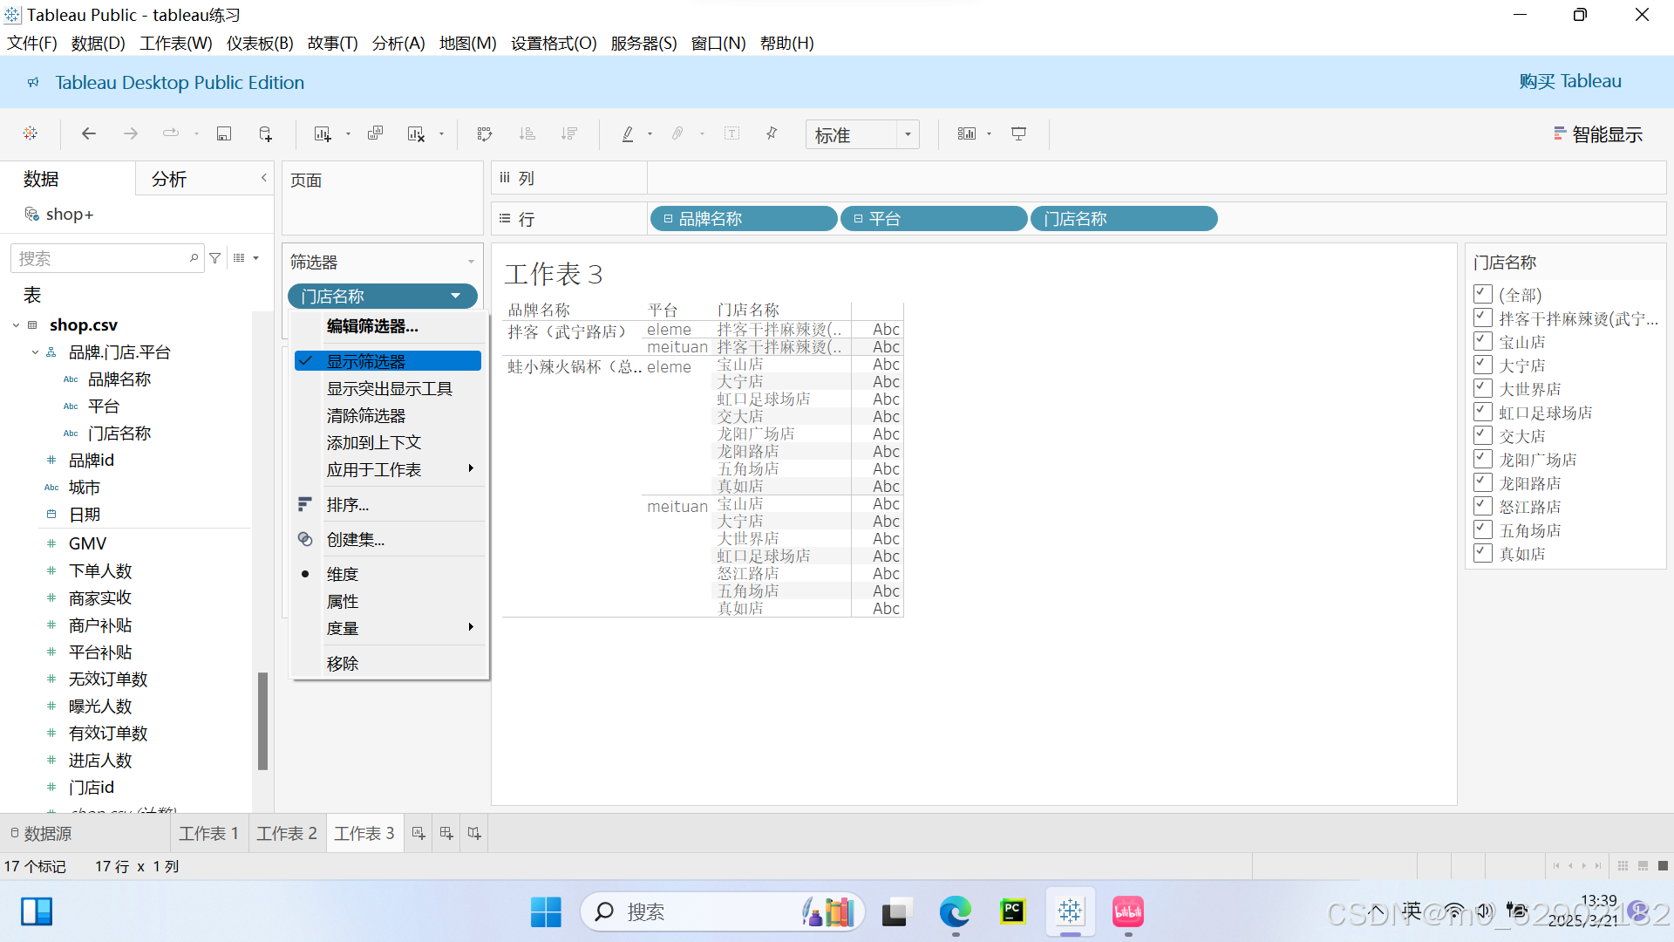Select 清除筛选器 from the context menu
1674x942 pixels.
pyautogui.click(x=366, y=415)
